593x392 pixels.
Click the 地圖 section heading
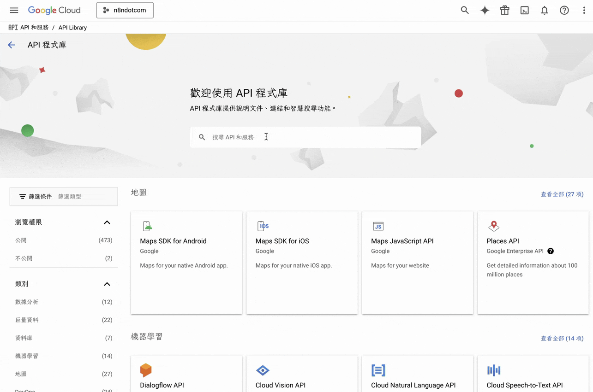138,193
